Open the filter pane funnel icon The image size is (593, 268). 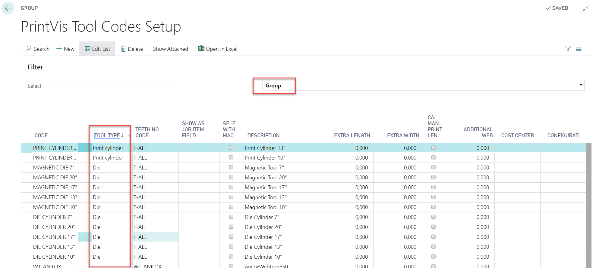click(x=567, y=49)
